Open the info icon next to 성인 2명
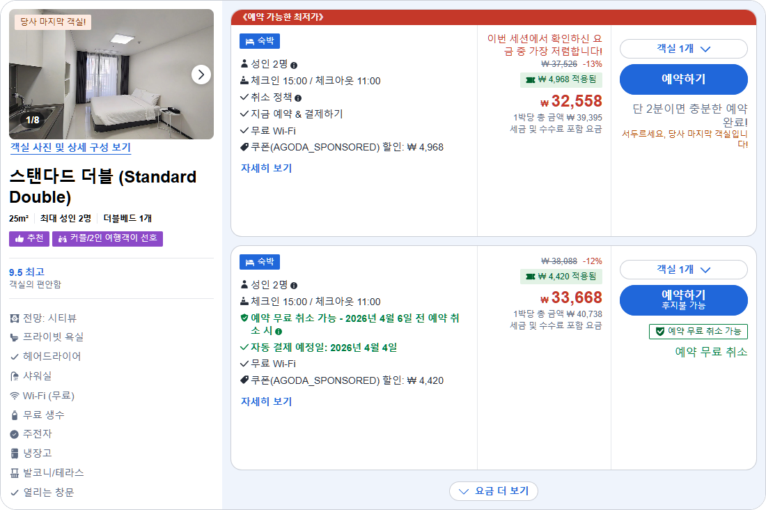Screen dimensions: 766x510 (x=295, y=64)
